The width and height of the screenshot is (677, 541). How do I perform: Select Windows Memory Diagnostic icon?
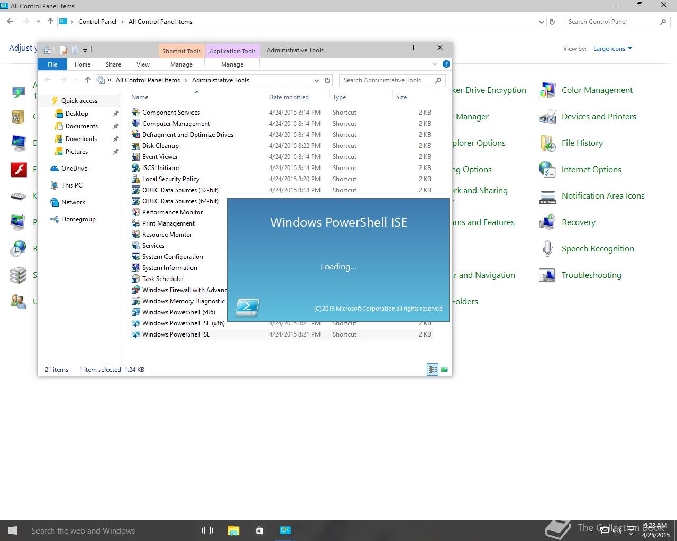[135, 301]
